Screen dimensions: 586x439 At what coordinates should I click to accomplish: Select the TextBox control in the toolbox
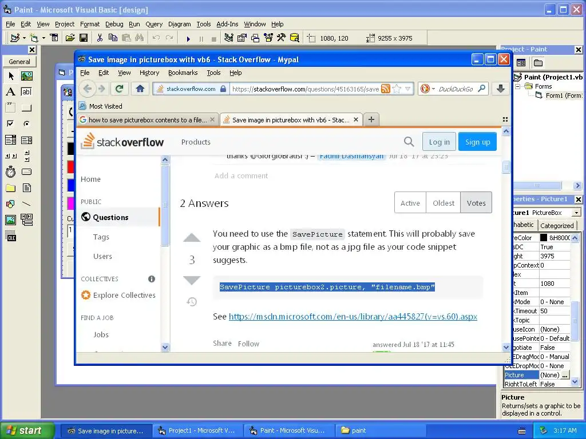(x=26, y=92)
